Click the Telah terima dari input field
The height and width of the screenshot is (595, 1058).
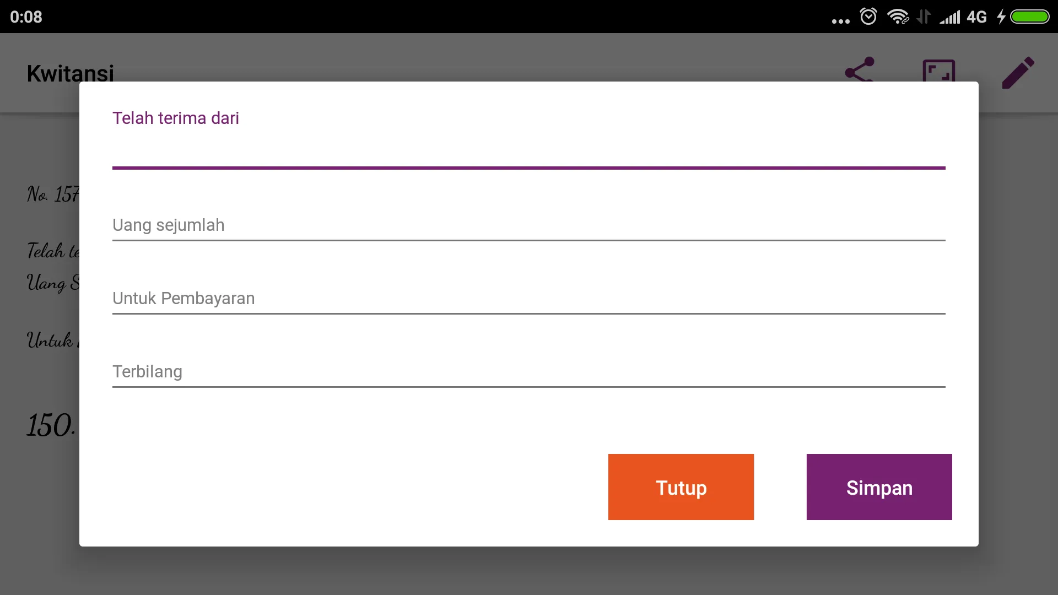tap(528, 153)
